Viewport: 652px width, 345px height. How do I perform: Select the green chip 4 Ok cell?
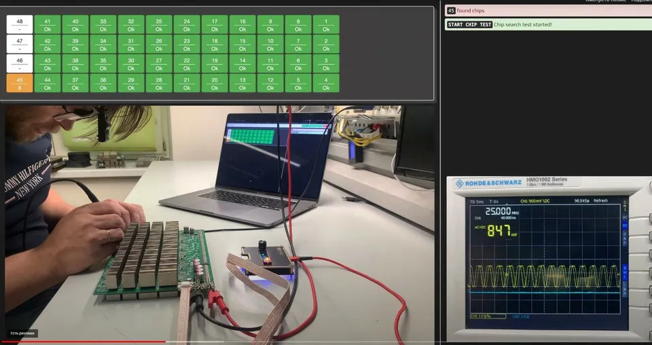[x=326, y=83]
